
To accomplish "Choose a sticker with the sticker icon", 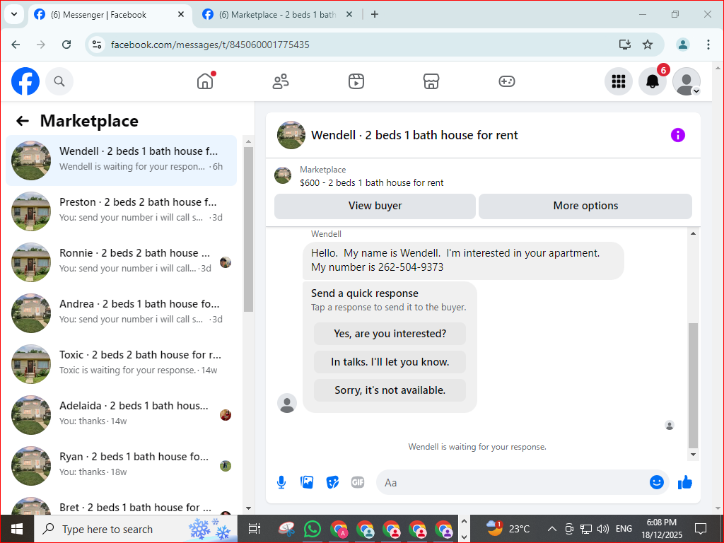I will click(332, 482).
